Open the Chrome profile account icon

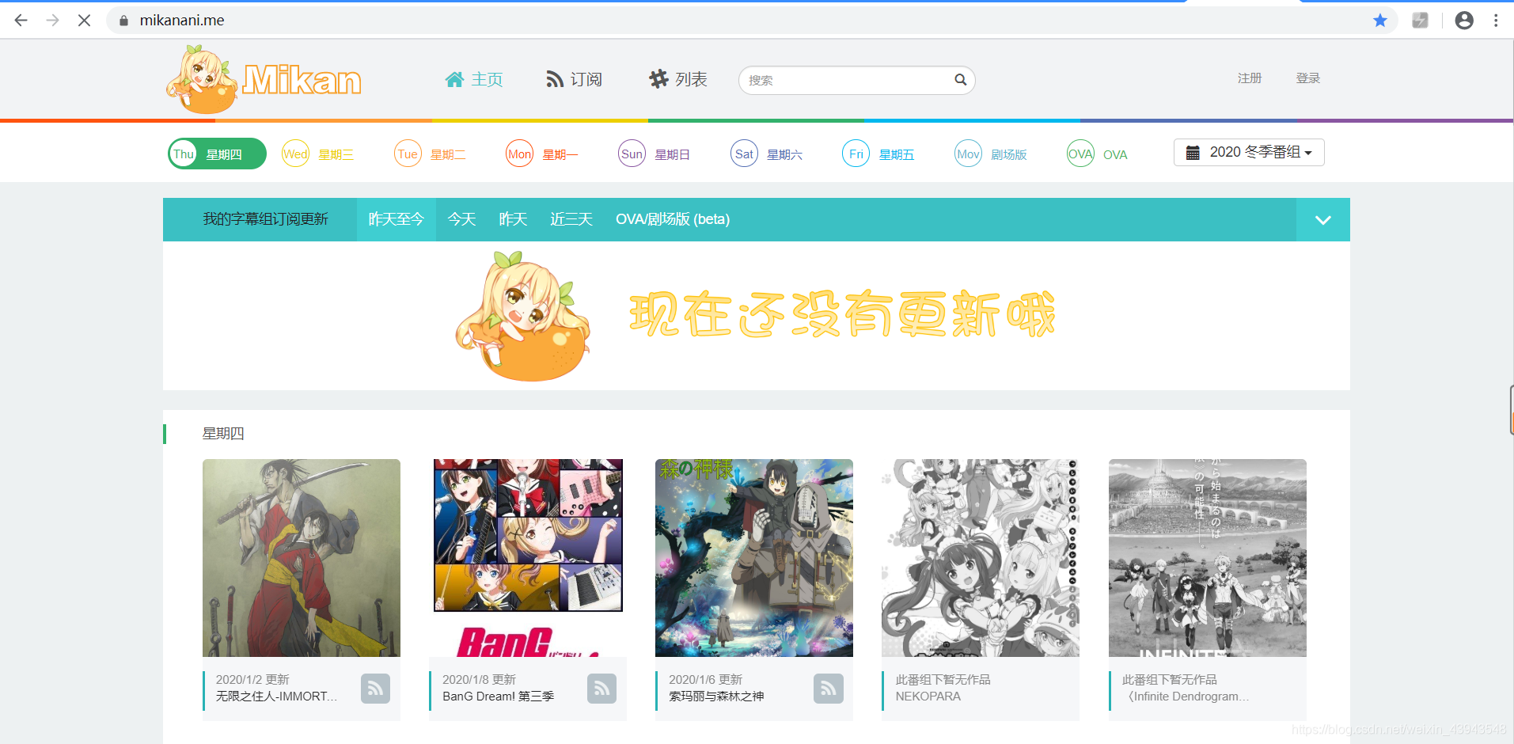click(1464, 21)
